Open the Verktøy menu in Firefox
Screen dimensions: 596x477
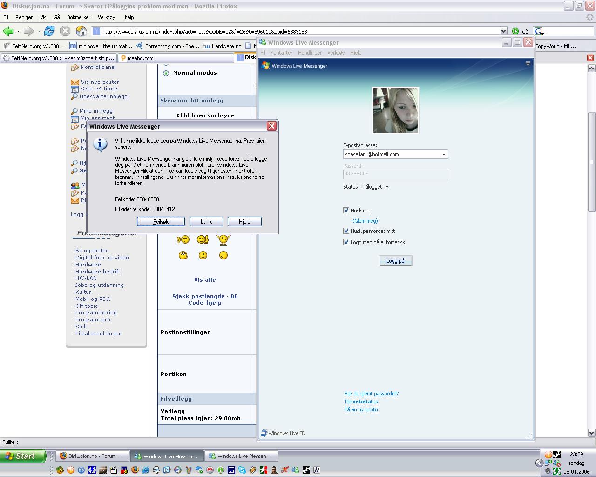click(106, 17)
